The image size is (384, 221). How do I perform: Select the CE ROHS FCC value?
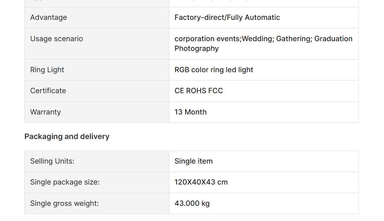(x=198, y=91)
